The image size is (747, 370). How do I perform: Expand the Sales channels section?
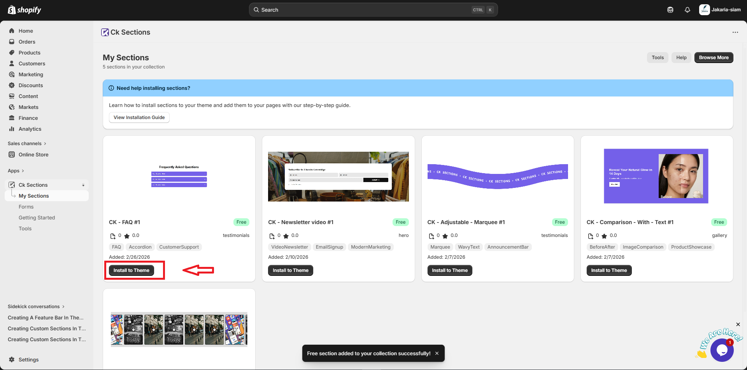(27, 144)
